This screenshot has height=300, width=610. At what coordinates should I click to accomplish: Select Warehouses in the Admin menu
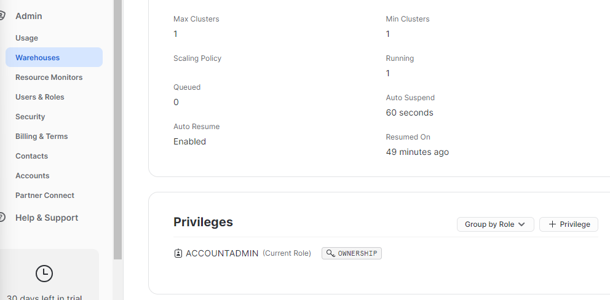54,57
